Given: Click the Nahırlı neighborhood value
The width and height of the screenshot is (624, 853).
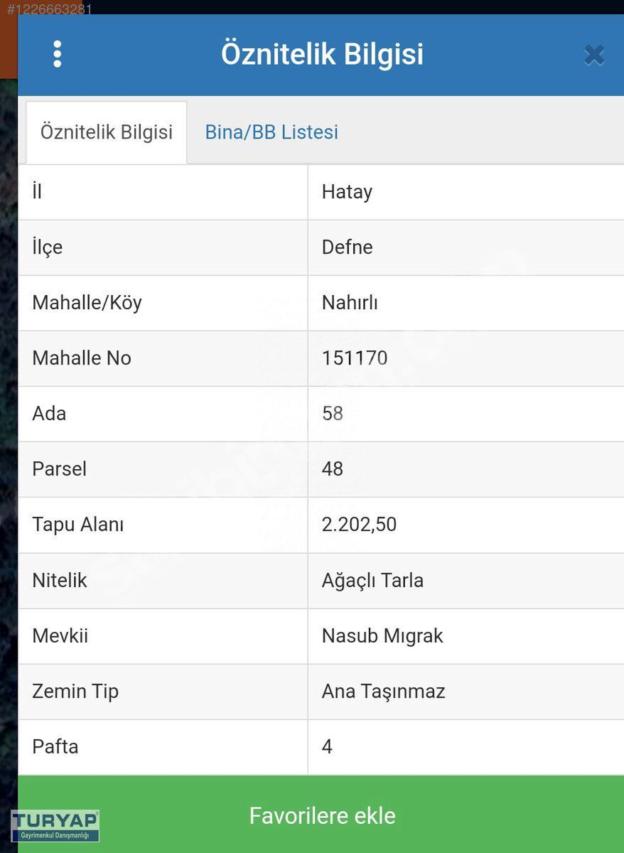Looking at the screenshot, I should tap(350, 303).
